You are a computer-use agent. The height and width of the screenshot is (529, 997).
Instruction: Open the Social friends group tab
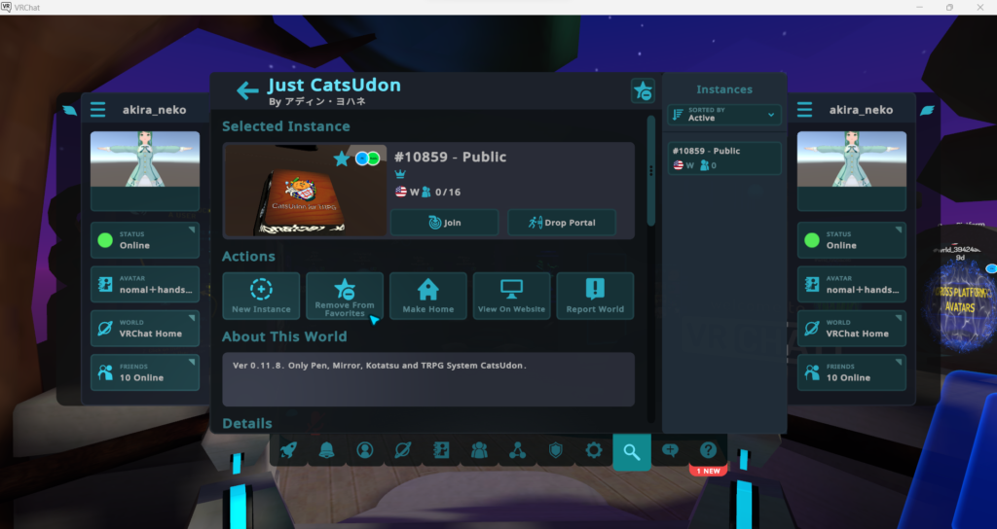point(479,451)
